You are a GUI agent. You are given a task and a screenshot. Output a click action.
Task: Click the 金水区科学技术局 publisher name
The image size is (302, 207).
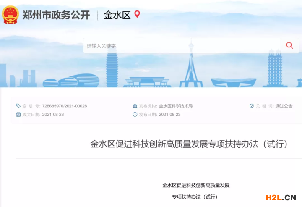pyautogui.click(x=176, y=106)
